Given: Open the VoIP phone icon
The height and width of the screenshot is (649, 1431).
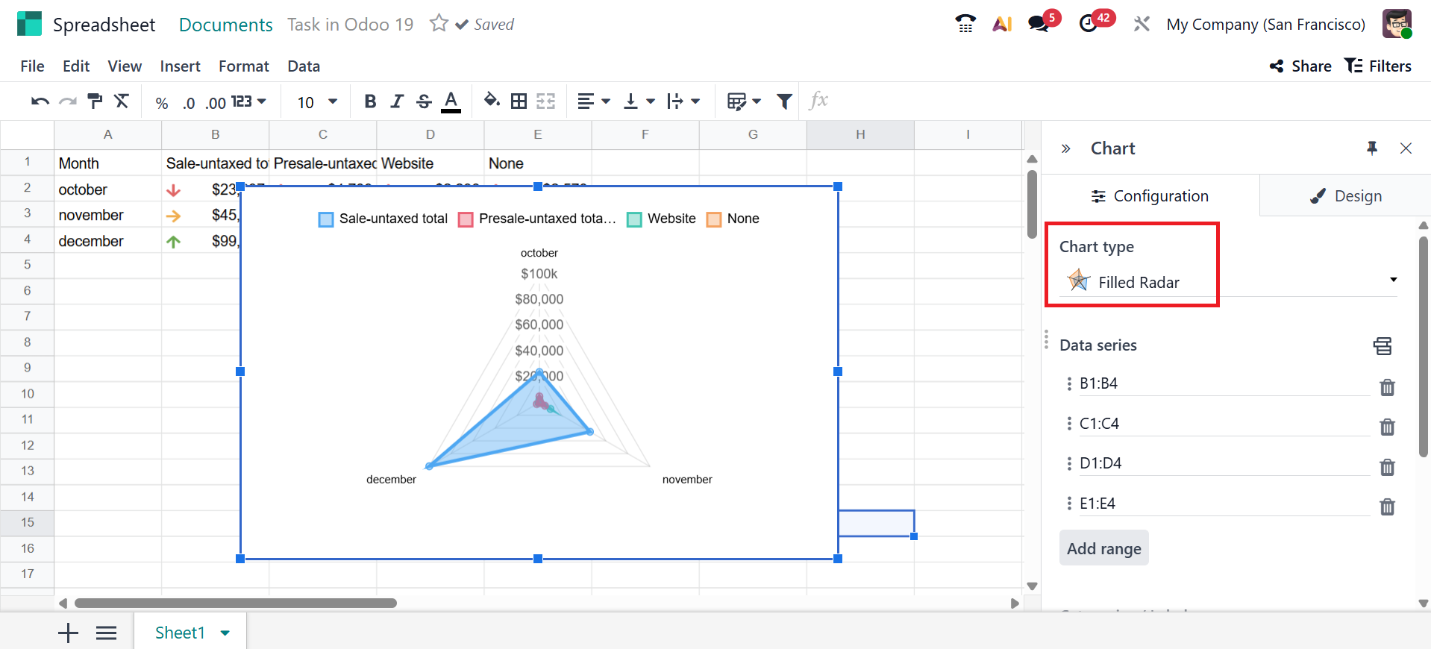Looking at the screenshot, I should pyautogui.click(x=965, y=24).
